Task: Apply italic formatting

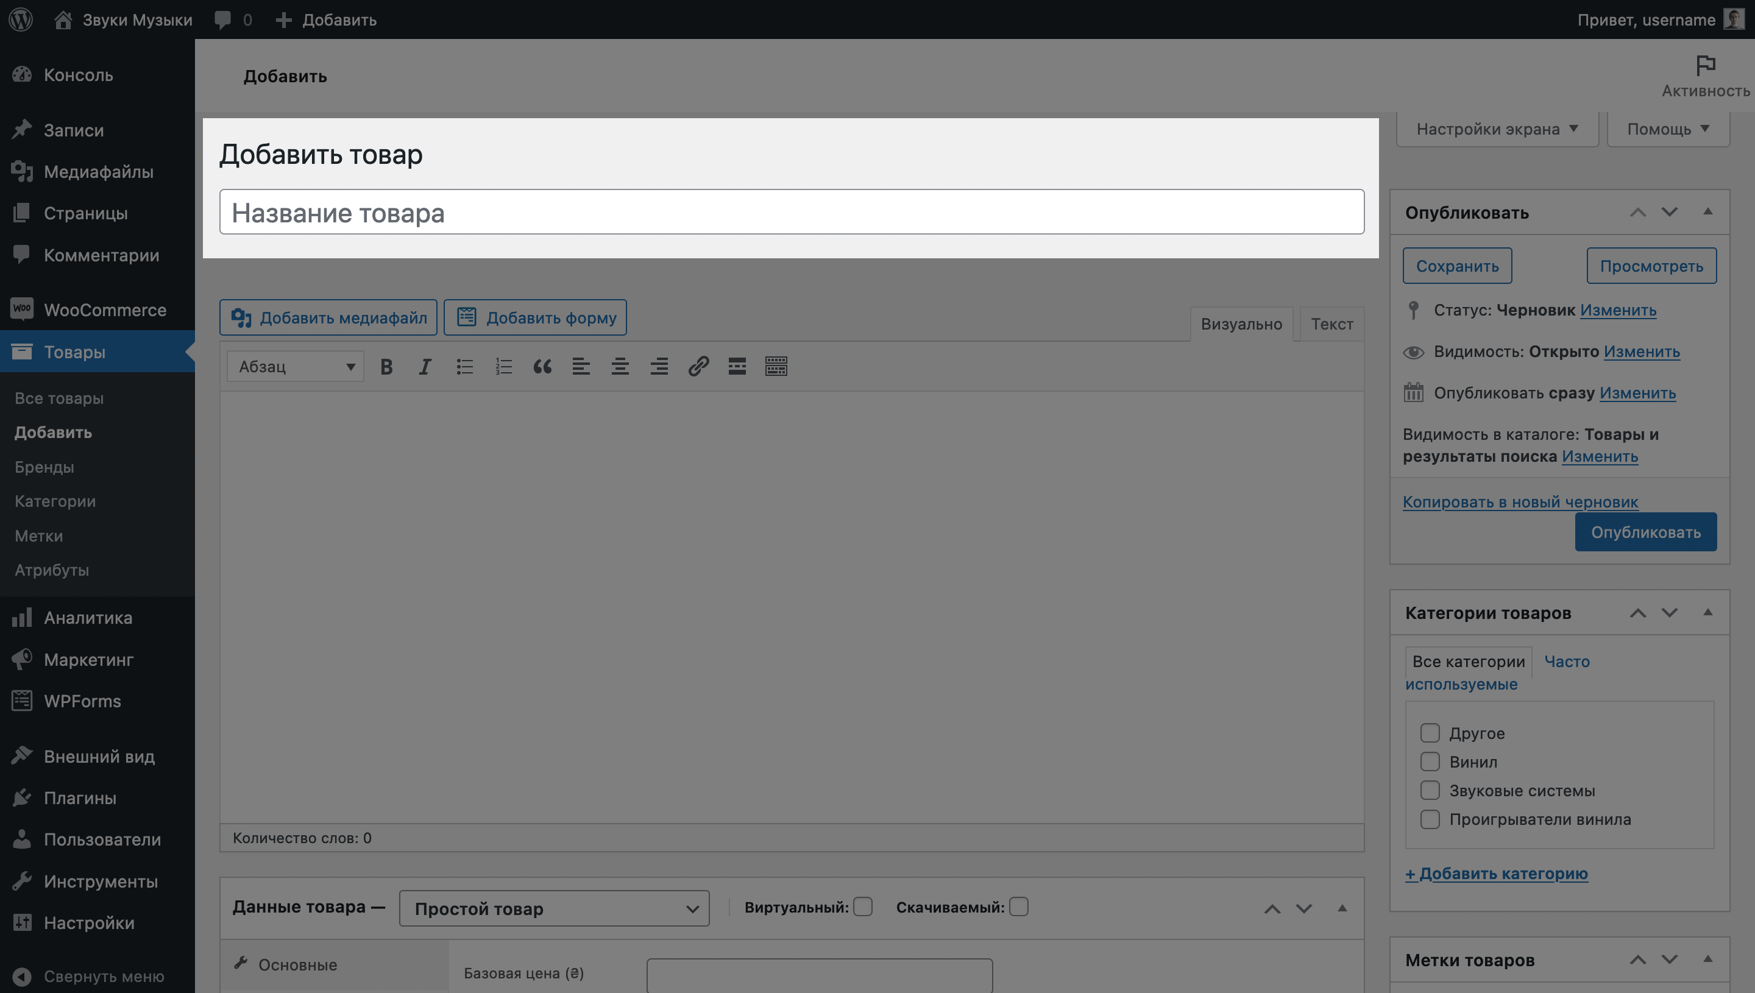Action: coord(425,367)
